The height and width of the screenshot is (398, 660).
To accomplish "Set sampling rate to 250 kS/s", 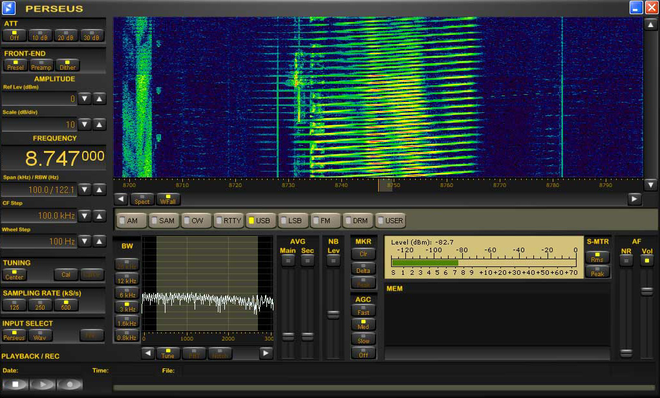I will 40,305.
